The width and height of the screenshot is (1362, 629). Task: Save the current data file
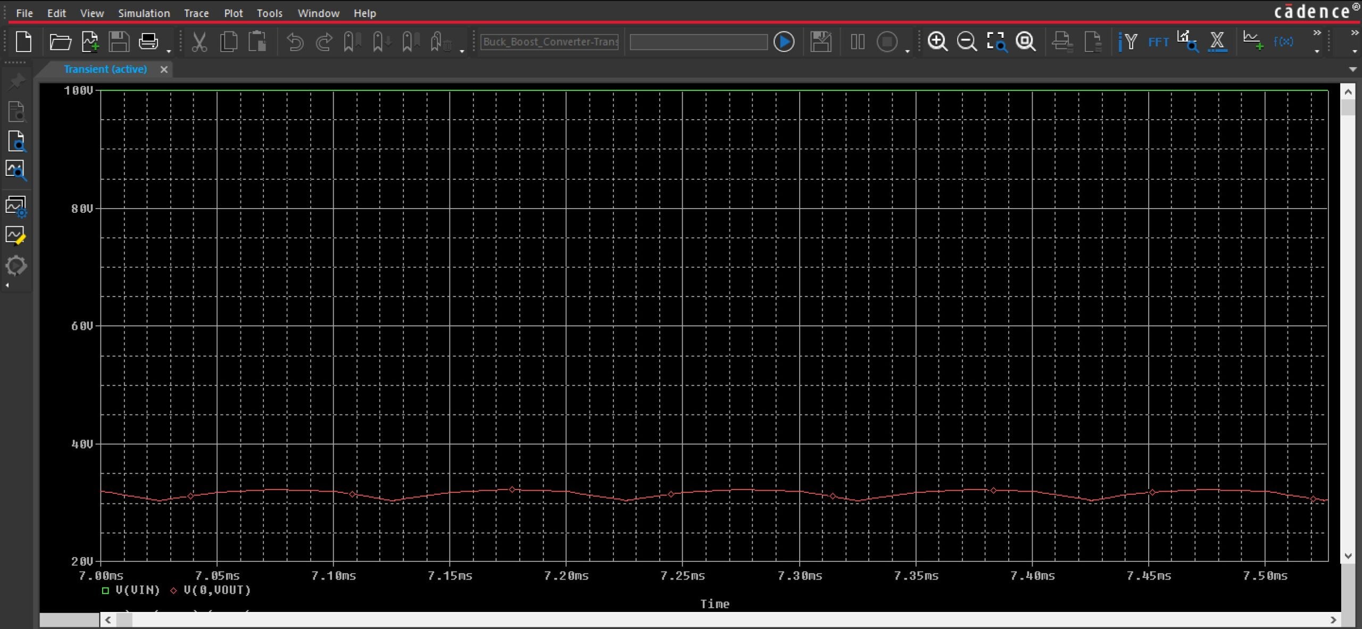tap(119, 42)
